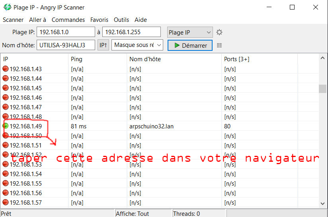This screenshot has width=328, height=217.
Task: Click the select fetchers columns icon
Action: tap(219, 45)
